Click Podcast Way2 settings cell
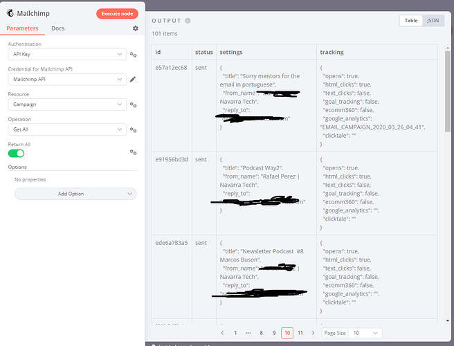Viewport: 454px width, 346px height. (x=266, y=193)
